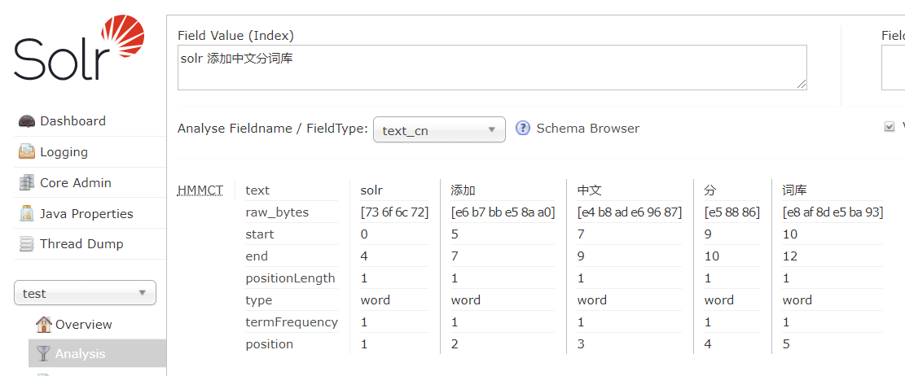Click the Field Value (Index) text area
Viewport: 905px width, 376px height.
pyautogui.click(x=492, y=68)
